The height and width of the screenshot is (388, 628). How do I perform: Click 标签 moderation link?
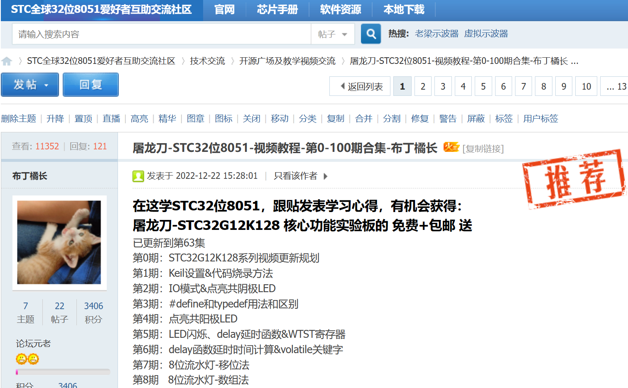click(x=504, y=119)
